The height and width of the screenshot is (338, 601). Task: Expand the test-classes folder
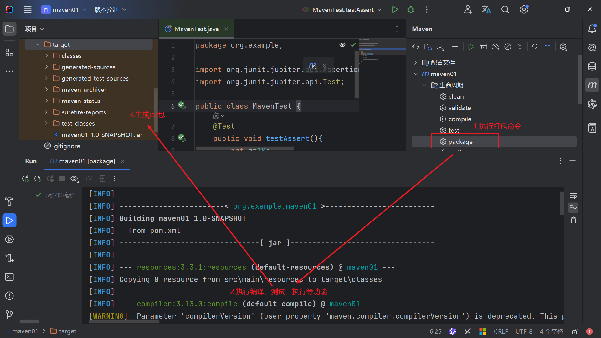[47, 123]
